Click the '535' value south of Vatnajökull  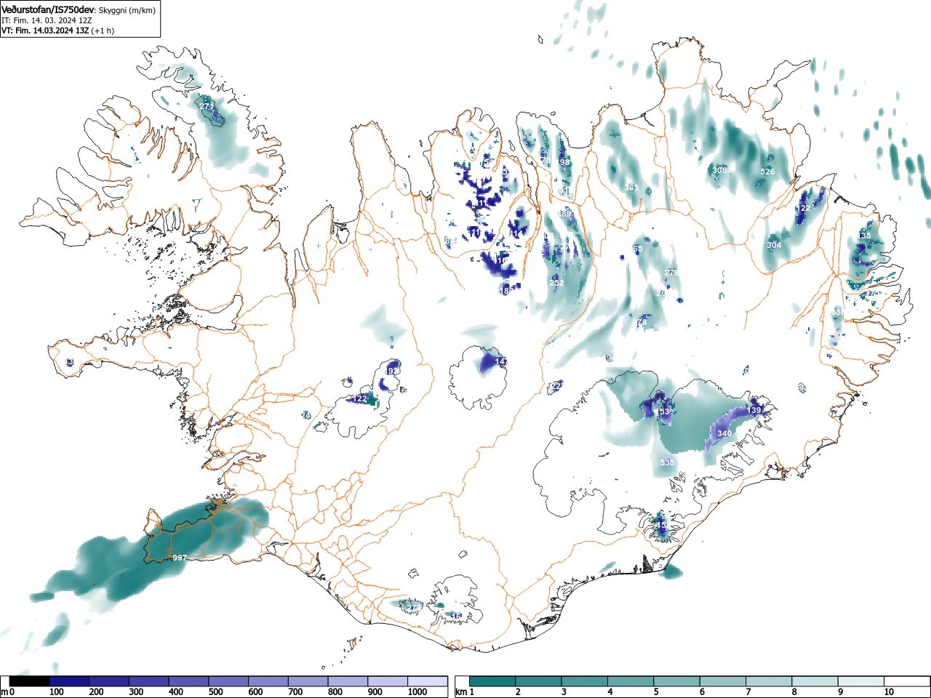pyautogui.click(x=667, y=462)
